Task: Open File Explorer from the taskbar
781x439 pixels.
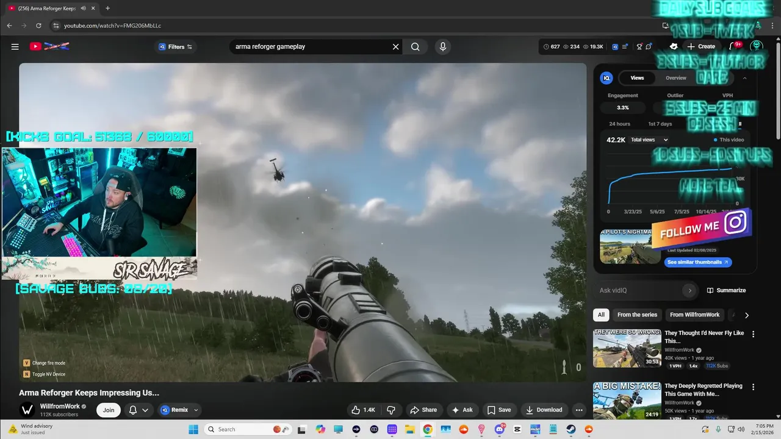Action: 410,429
